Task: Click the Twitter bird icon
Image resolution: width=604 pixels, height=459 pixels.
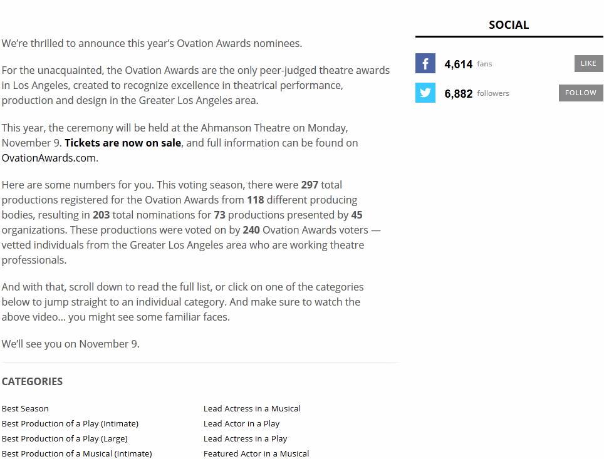Action: [x=425, y=93]
